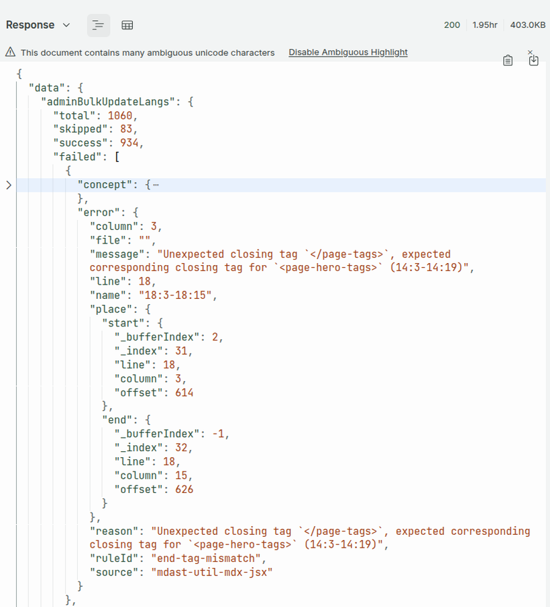Click the 403.0KB response size
The width and height of the screenshot is (550, 607).
click(x=528, y=25)
